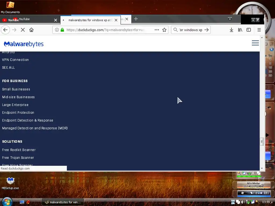
Task: Click the scrollbar up arrow
Action: [x=262, y=38]
